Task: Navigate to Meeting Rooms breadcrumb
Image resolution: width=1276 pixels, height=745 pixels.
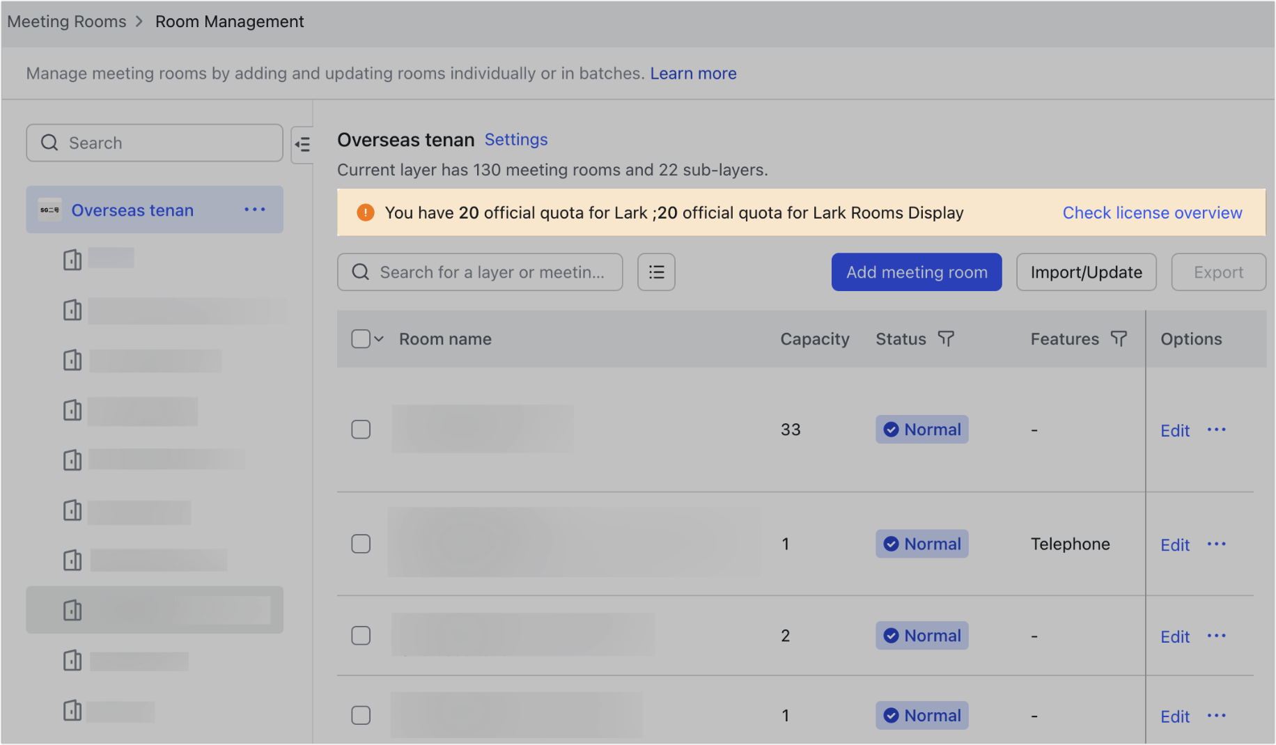Action: pos(66,22)
